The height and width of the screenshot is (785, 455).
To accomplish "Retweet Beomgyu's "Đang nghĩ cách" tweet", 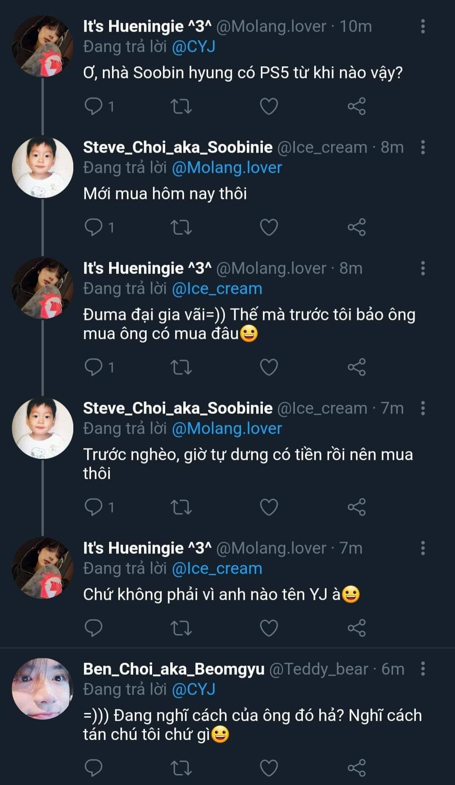I will (181, 768).
